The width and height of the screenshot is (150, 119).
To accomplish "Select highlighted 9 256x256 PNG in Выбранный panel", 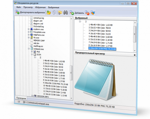I will 102,49.
